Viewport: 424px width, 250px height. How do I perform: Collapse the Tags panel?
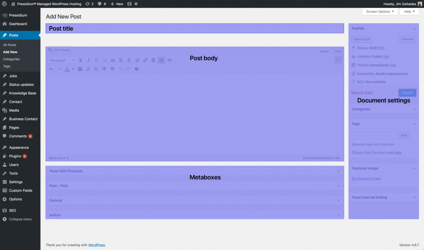[x=414, y=124]
